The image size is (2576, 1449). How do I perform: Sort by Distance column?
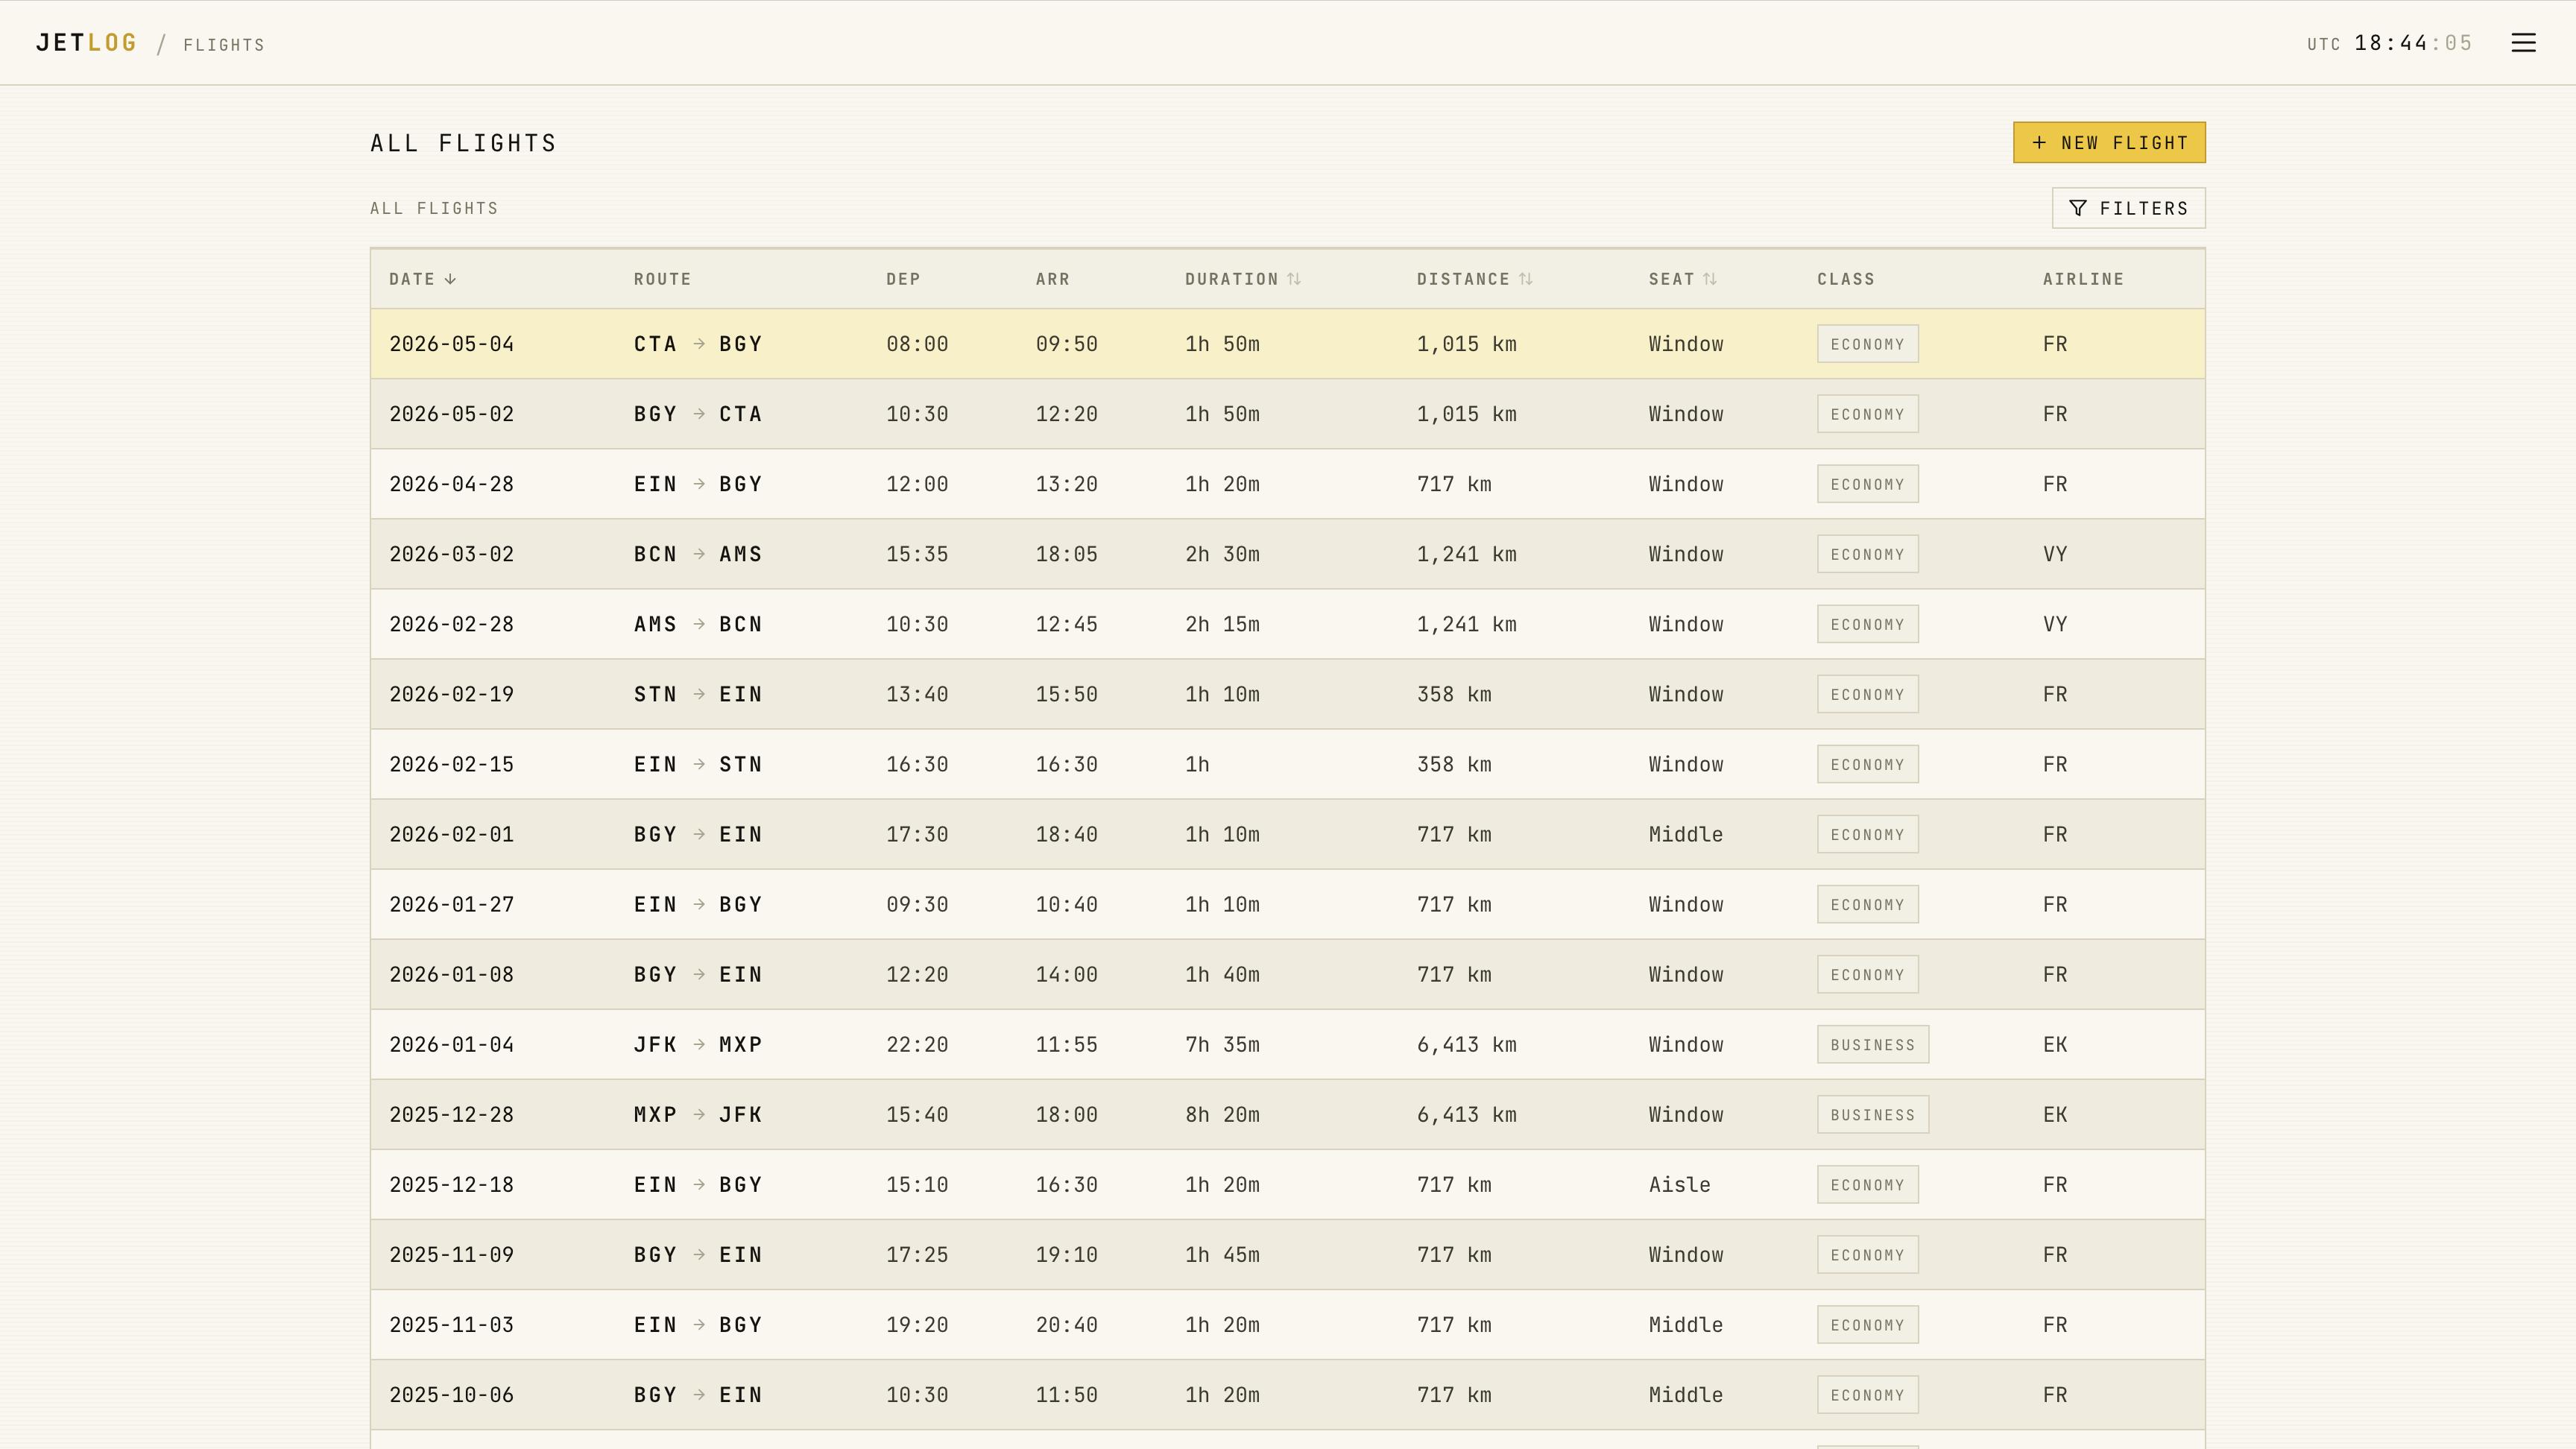pos(1474,279)
